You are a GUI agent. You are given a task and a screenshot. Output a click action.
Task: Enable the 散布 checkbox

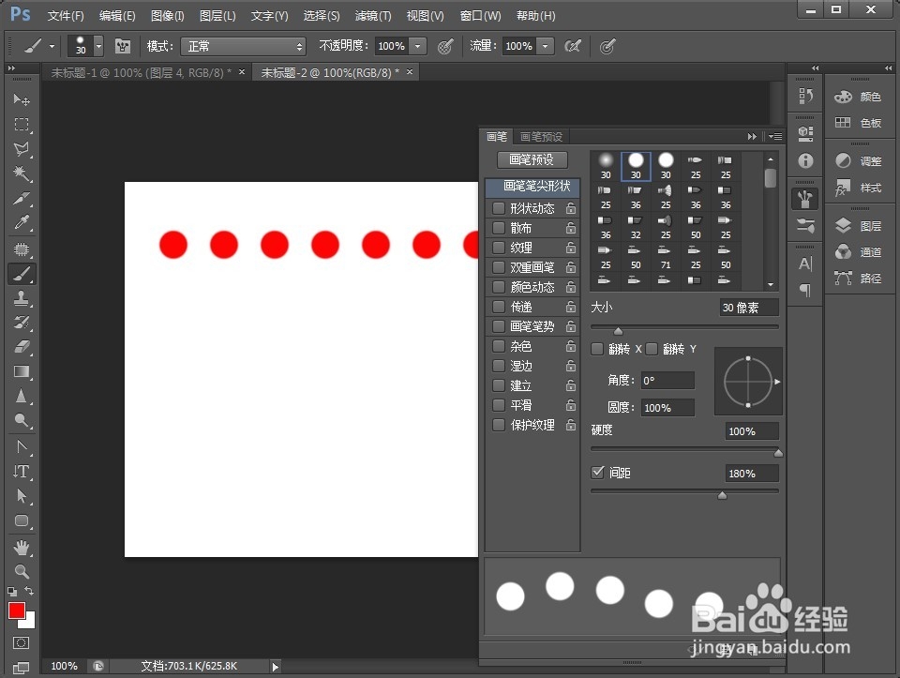click(x=498, y=228)
